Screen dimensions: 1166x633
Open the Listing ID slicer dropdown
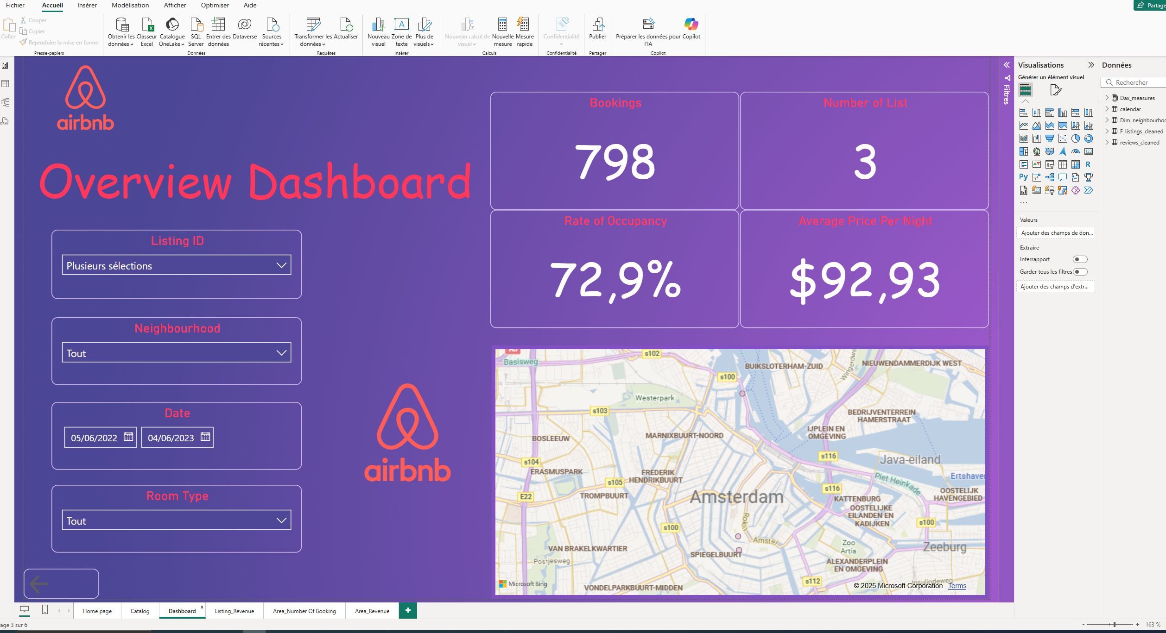[x=177, y=265]
